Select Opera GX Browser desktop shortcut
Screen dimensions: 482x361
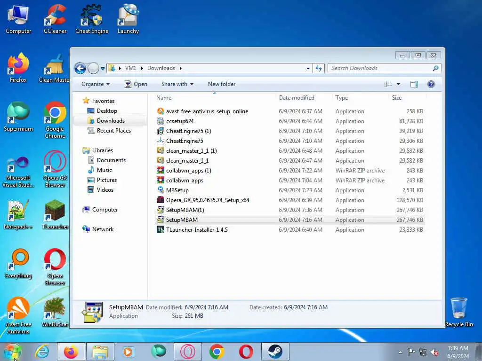coord(55,169)
